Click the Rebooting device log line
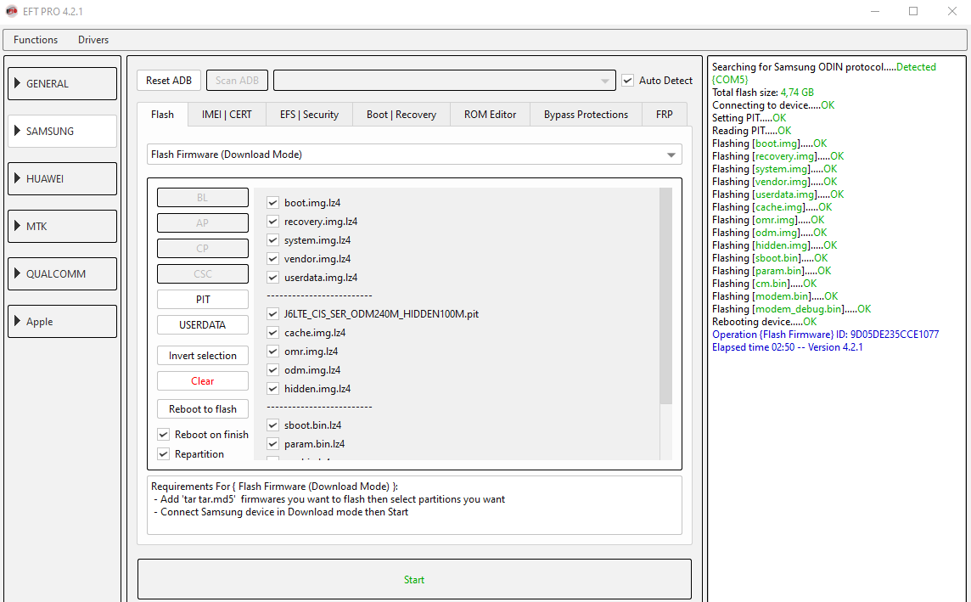Image resolution: width=971 pixels, height=602 pixels. point(764,322)
